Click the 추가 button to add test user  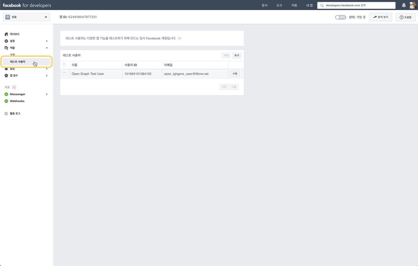(x=237, y=55)
